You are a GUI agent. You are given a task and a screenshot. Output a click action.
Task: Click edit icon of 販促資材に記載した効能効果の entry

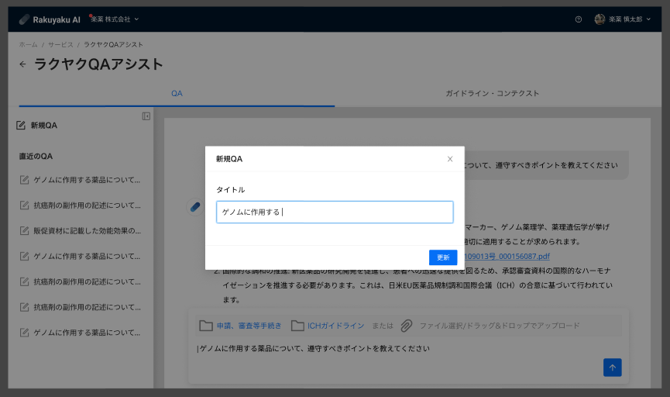point(24,230)
